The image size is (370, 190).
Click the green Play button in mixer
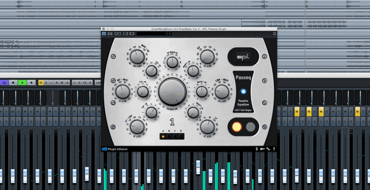[22, 83]
